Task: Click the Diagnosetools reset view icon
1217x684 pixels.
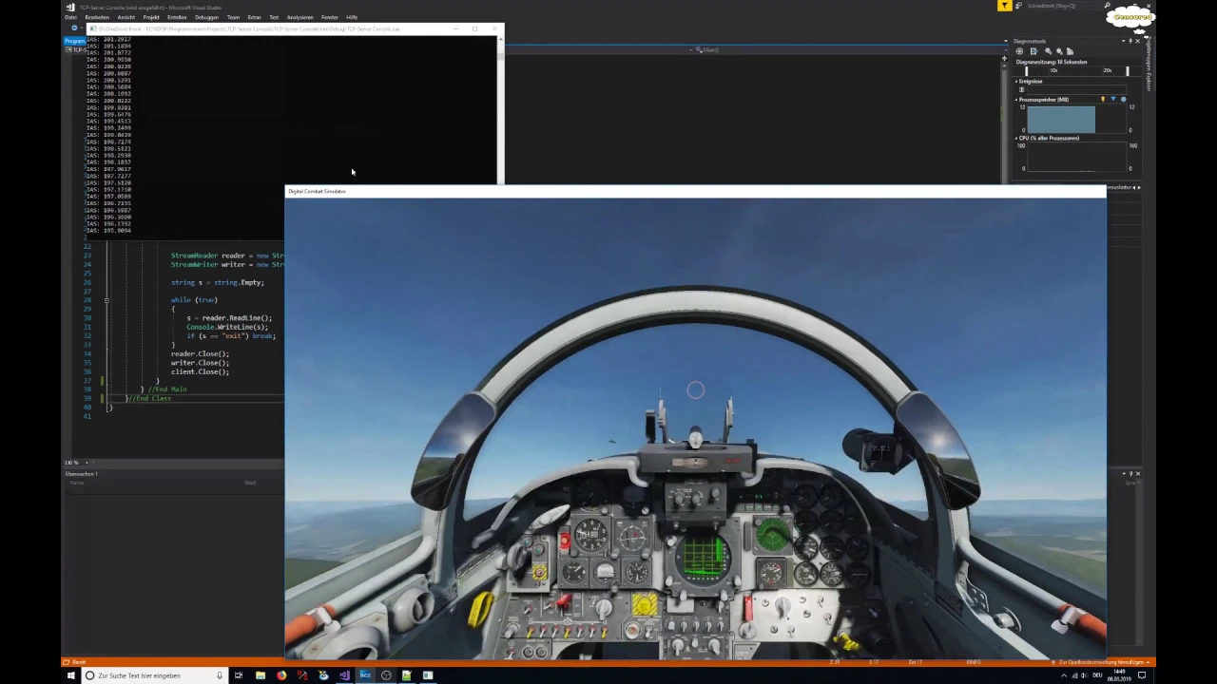Action: [1070, 51]
